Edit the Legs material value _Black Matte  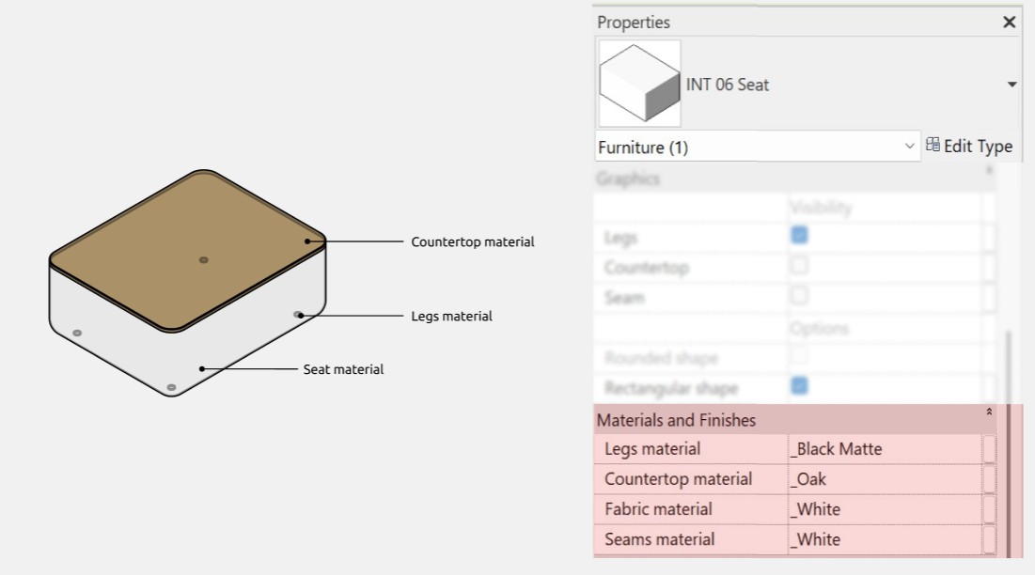pyautogui.click(x=885, y=449)
